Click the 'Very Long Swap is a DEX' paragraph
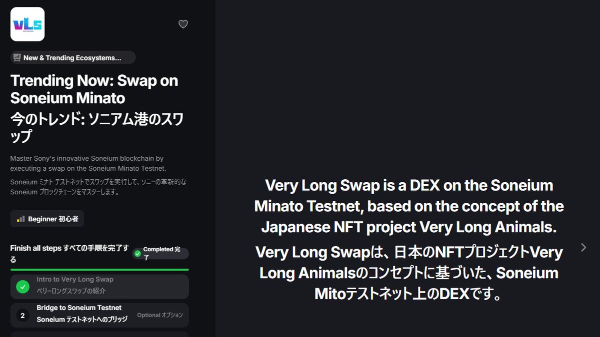600x337 pixels. (408, 206)
